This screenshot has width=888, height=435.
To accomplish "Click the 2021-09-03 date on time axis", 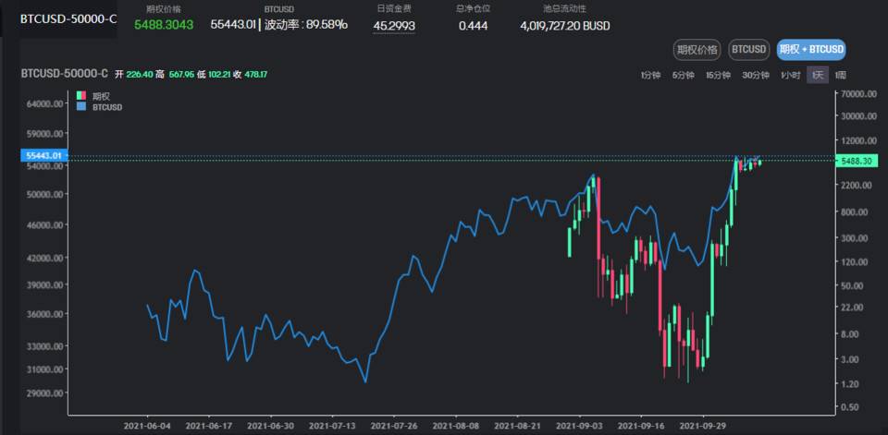I will pyautogui.click(x=584, y=427).
